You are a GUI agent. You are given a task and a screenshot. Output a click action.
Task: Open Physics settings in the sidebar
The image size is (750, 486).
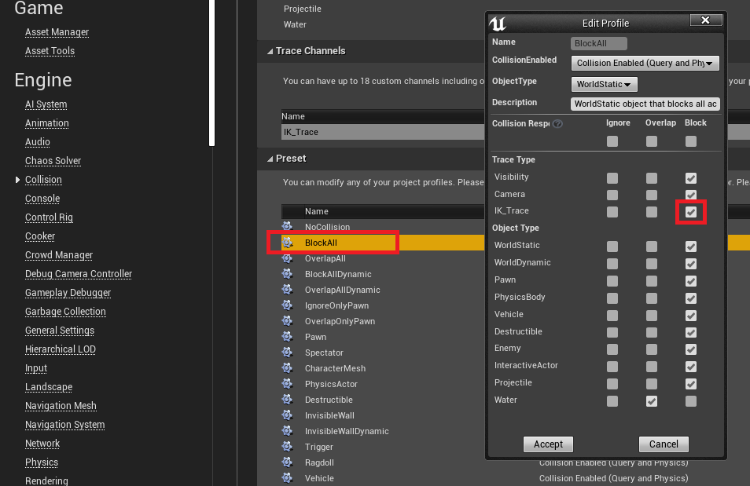(x=42, y=462)
